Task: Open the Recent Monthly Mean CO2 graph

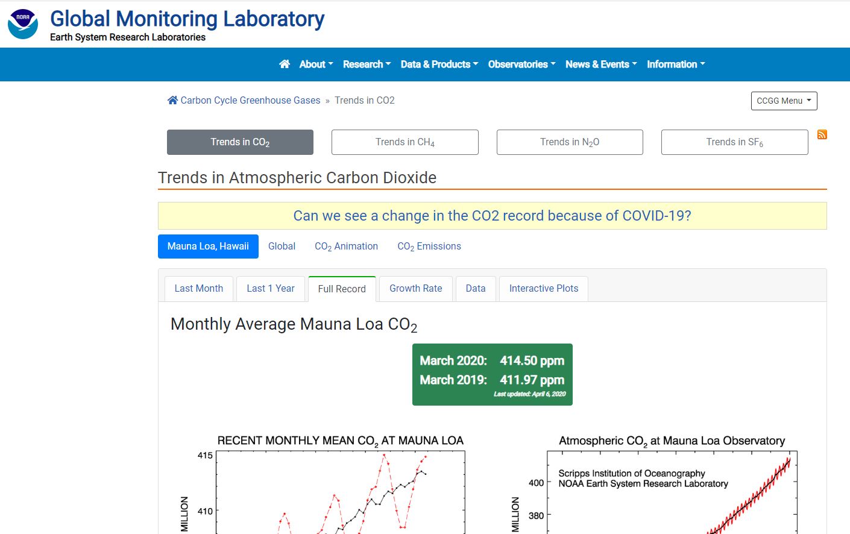Action: pyautogui.click(x=340, y=488)
